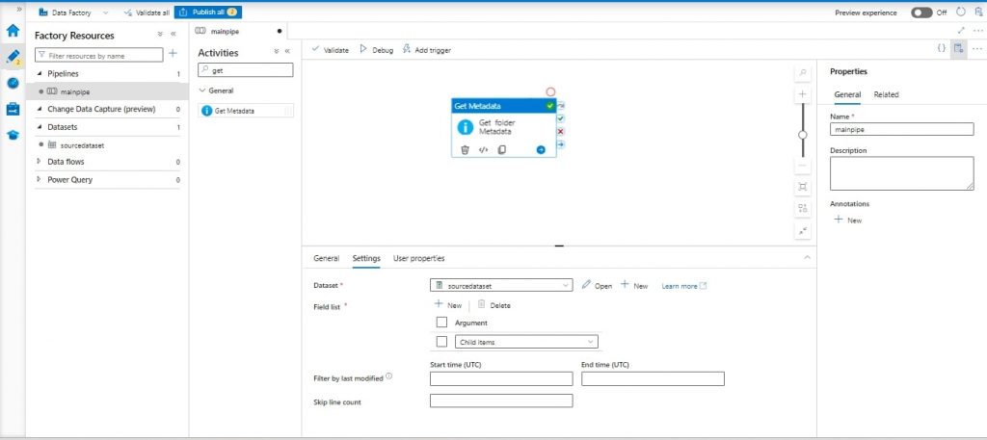The image size is (987, 440).
Task: Add new factory resource with plus icon
Action: click(173, 55)
